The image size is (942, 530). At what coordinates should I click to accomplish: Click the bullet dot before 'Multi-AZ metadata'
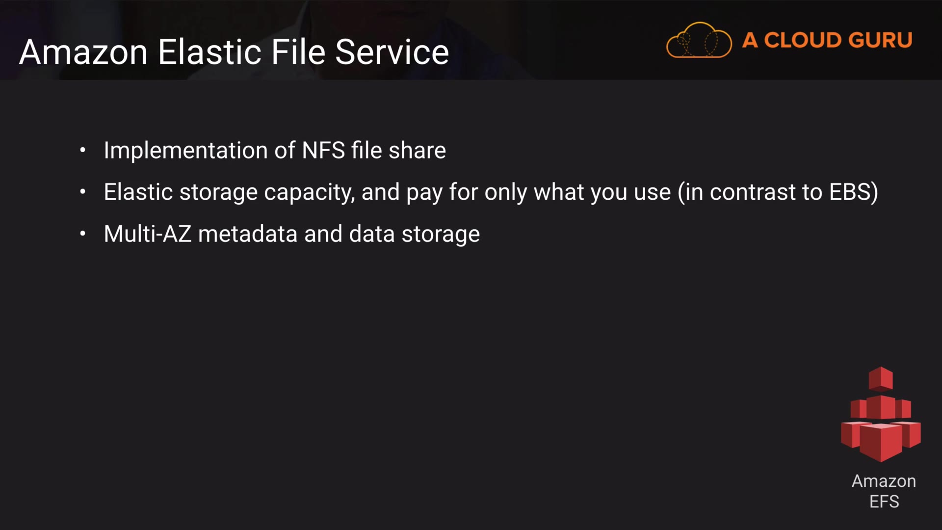(x=83, y=234)
